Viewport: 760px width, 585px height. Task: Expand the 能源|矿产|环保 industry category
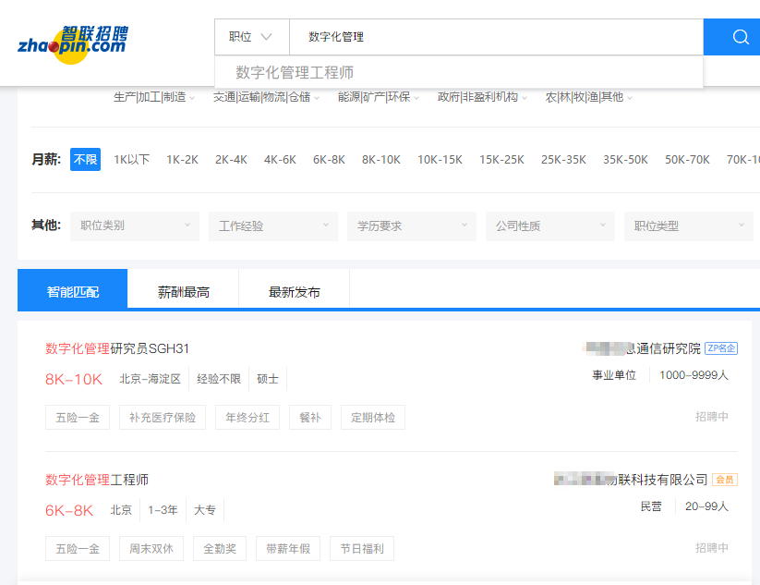coord(379,97)
